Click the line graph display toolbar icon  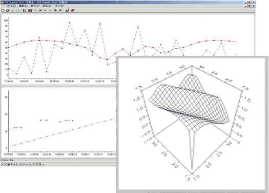(25, 10)
